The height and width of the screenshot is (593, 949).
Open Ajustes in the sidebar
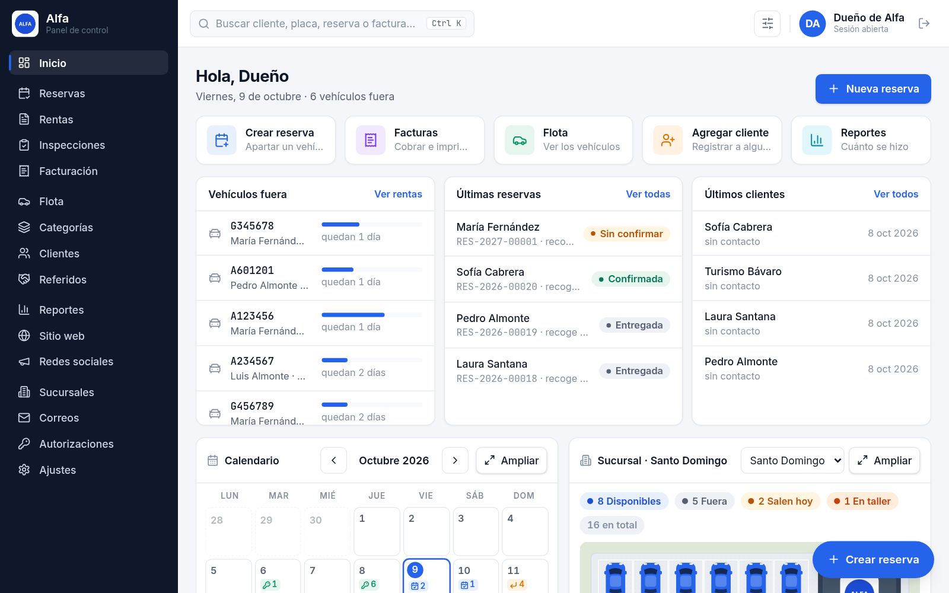pos(89,470)
